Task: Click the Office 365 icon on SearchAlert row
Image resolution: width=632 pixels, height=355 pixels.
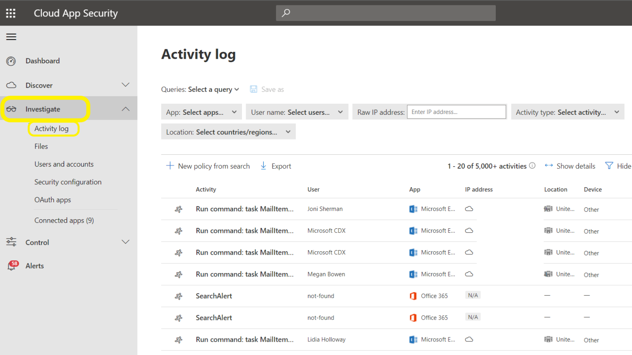Action: coord(413,295)
